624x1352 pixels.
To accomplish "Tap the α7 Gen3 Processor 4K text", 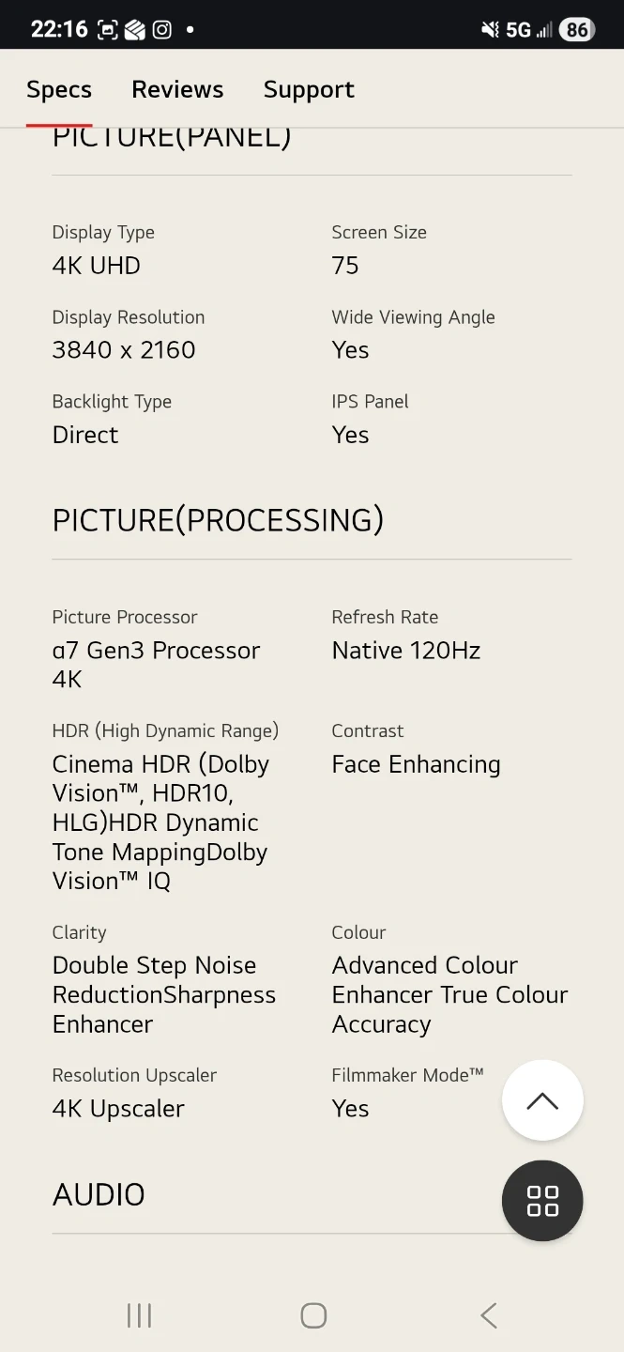I will [x=156, y=665].
